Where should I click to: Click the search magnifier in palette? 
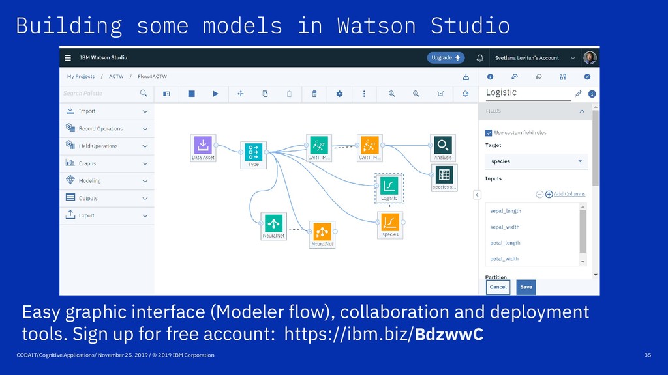pyautogui.click(x=144, y=93)
